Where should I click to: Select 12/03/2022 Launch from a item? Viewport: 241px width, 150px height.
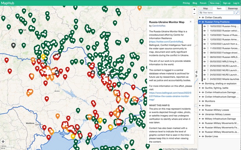[x=221, y=44]
